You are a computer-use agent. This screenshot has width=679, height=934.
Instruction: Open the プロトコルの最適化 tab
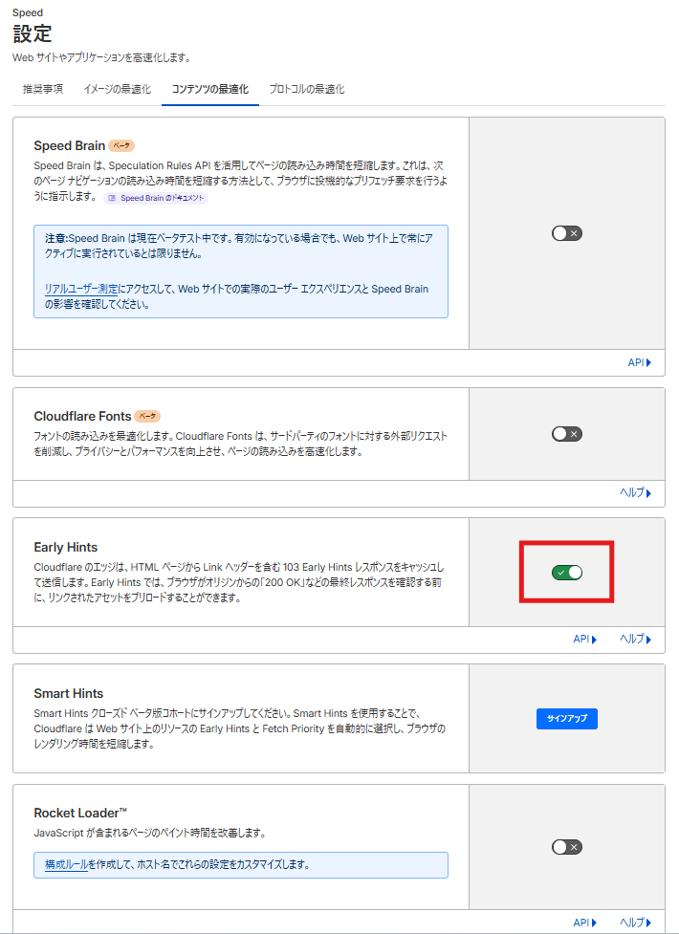pyautogui.click(x=306, y=89)
